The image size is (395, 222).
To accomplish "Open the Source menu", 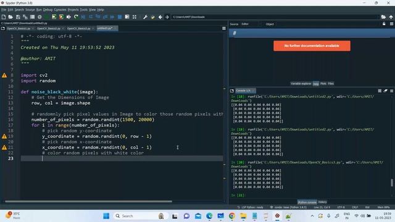I will (30, 10).
